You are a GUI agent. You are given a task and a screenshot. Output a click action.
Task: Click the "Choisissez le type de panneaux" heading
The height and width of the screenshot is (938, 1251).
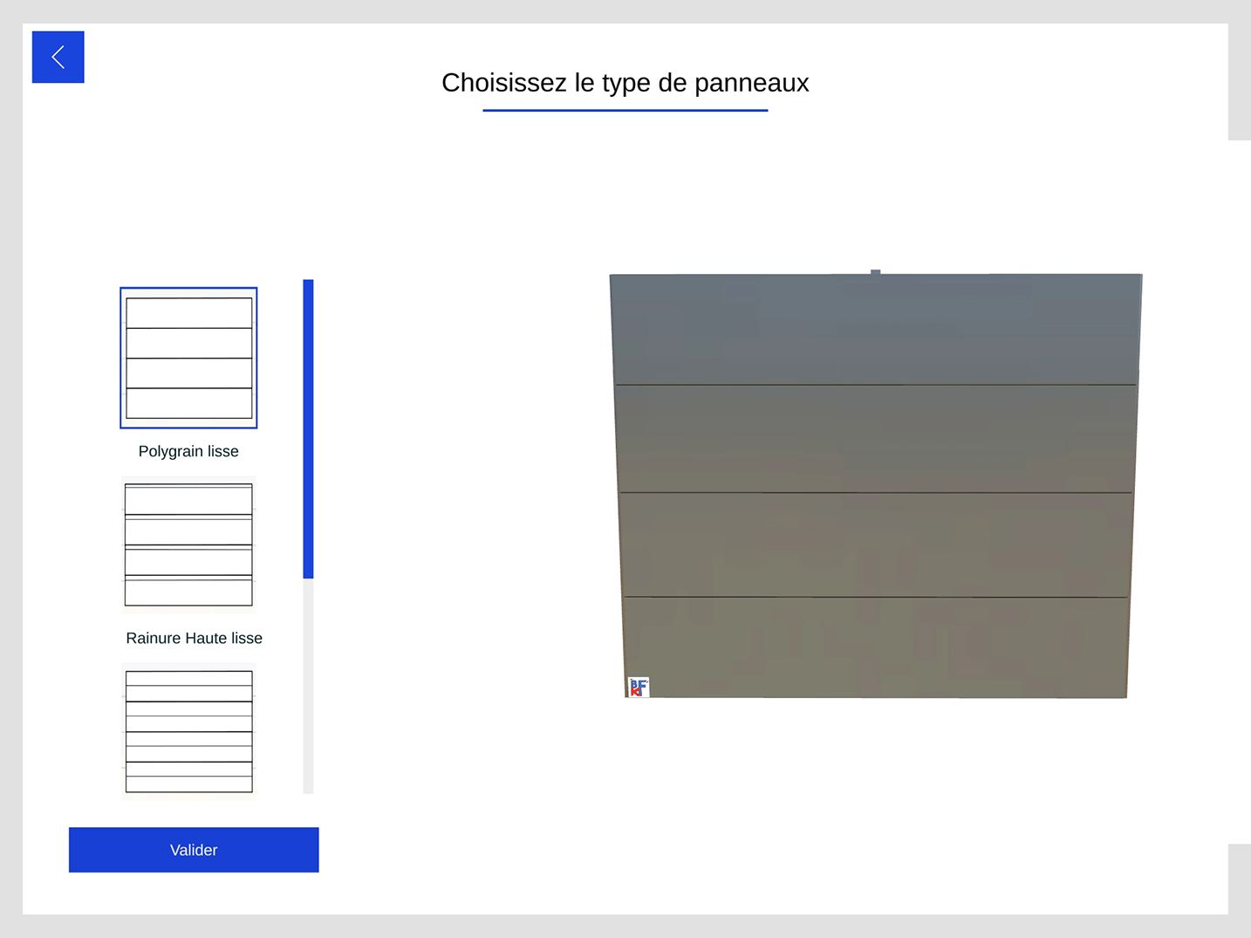pyautogui.click(x=625, y=83)
